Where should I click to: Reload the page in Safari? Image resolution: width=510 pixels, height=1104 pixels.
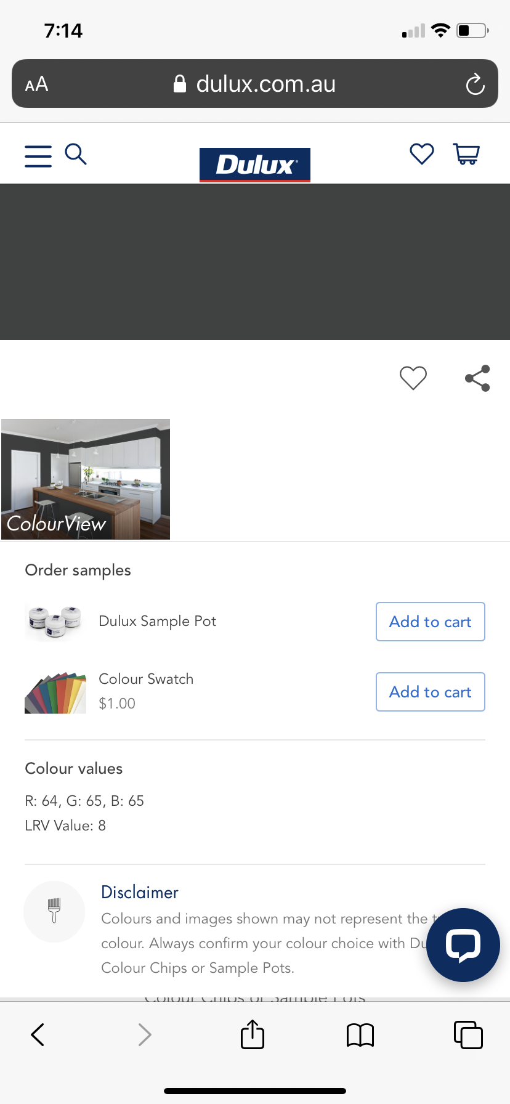pyautogui.click(x=475, y=84)
